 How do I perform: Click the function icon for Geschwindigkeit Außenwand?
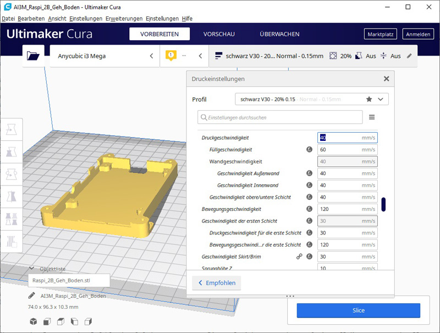coord(309,173)
